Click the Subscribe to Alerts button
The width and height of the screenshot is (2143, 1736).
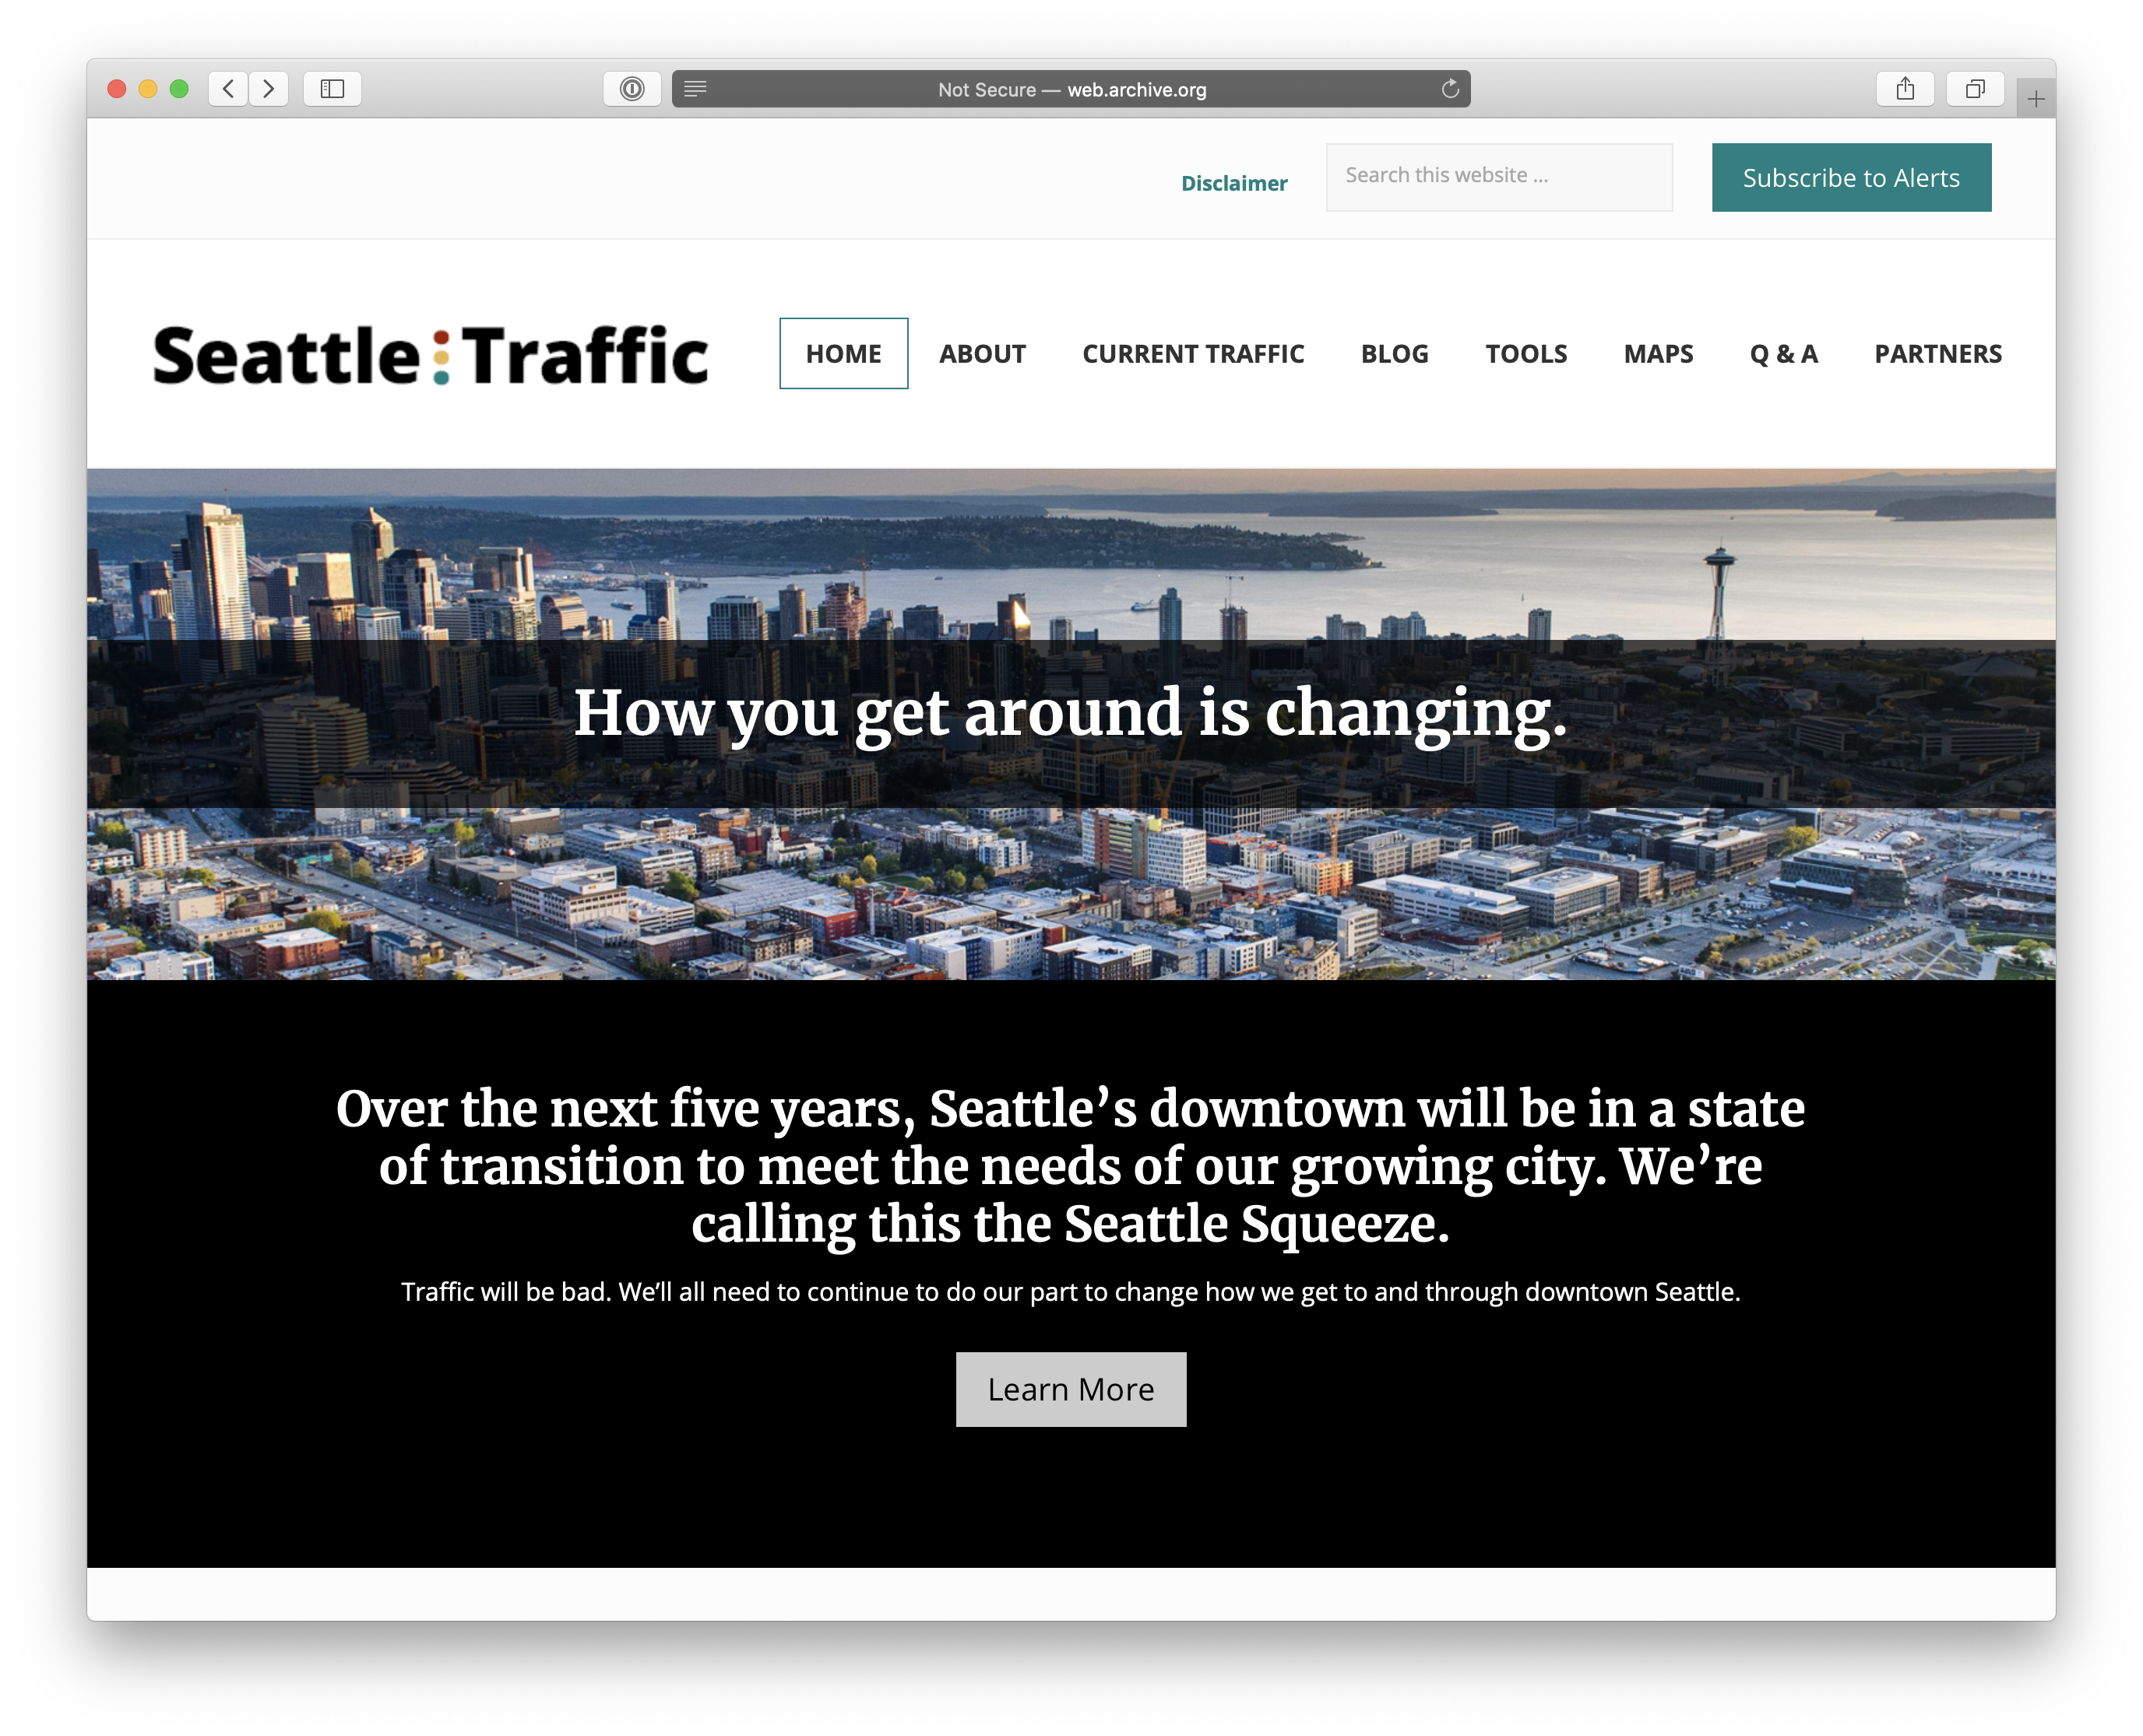tap(1853, 175)
